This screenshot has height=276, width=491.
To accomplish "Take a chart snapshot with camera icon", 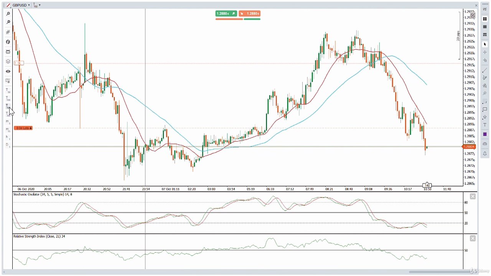I will (485, 144).
